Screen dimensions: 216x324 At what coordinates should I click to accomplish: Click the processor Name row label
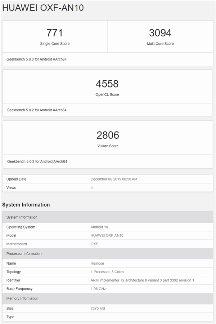tap(11, 263)
